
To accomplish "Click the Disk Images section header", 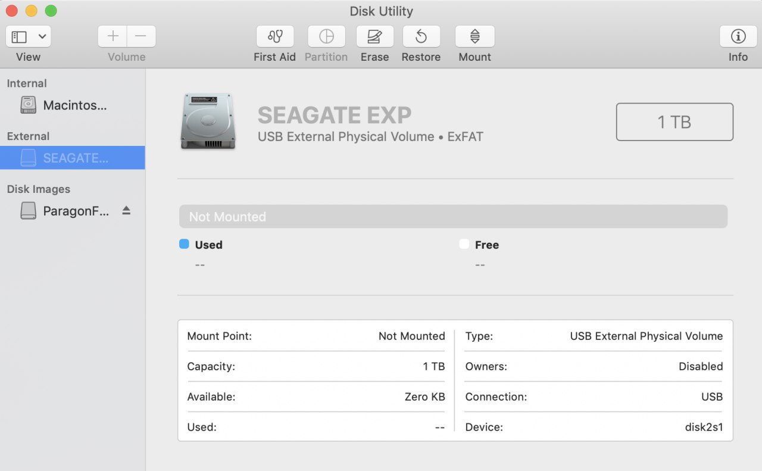I will point(39,189).
